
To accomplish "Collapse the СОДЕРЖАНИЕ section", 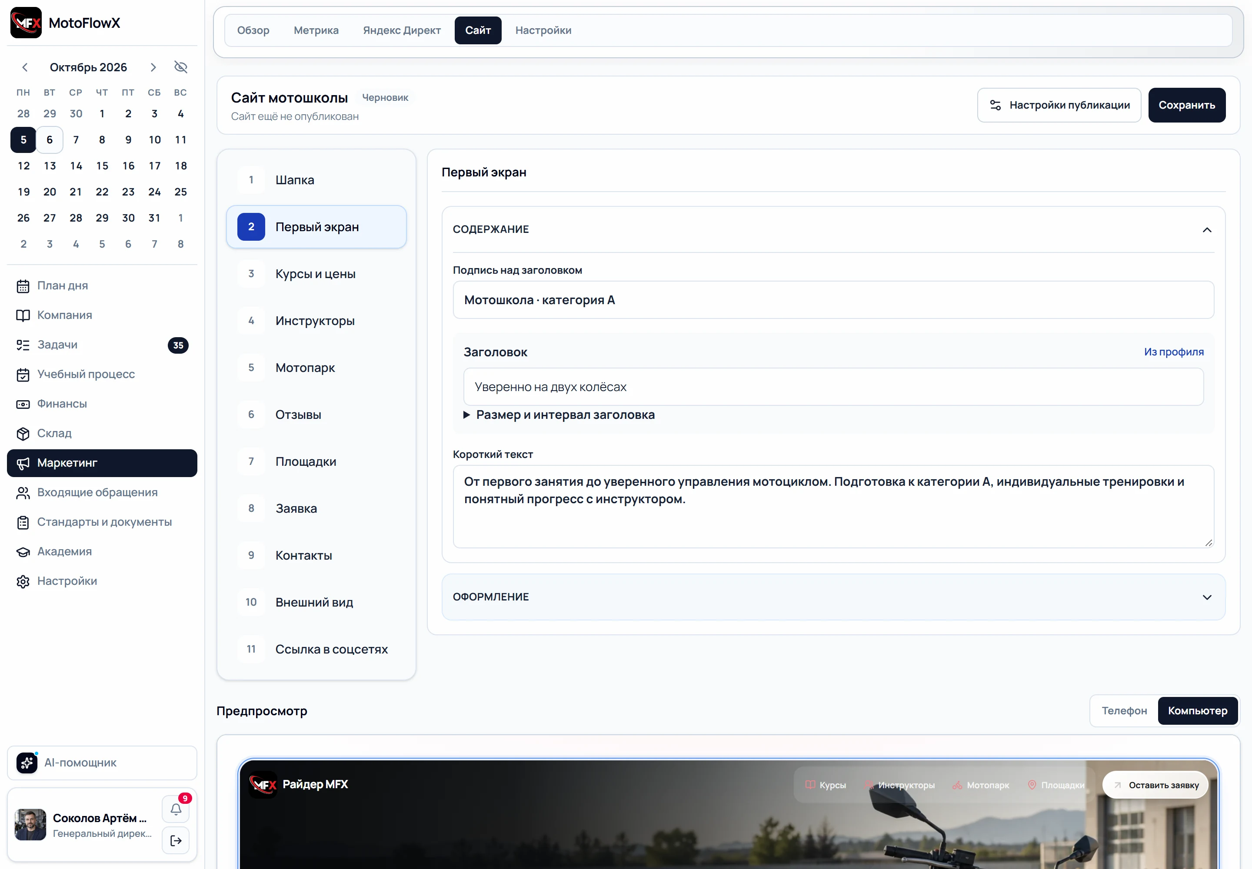I will (x=1207, y=230).
